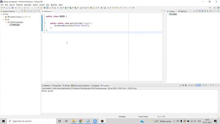Image resolution: width=220 pixels, height=124 pixels.
Task: Click the Save All toolbar icon
Action: point(9,8)
